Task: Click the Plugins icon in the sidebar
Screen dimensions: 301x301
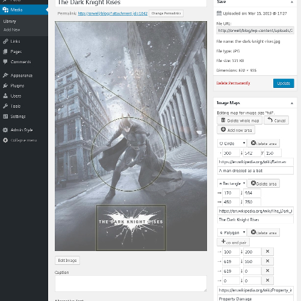Action: tap(5, 85)
